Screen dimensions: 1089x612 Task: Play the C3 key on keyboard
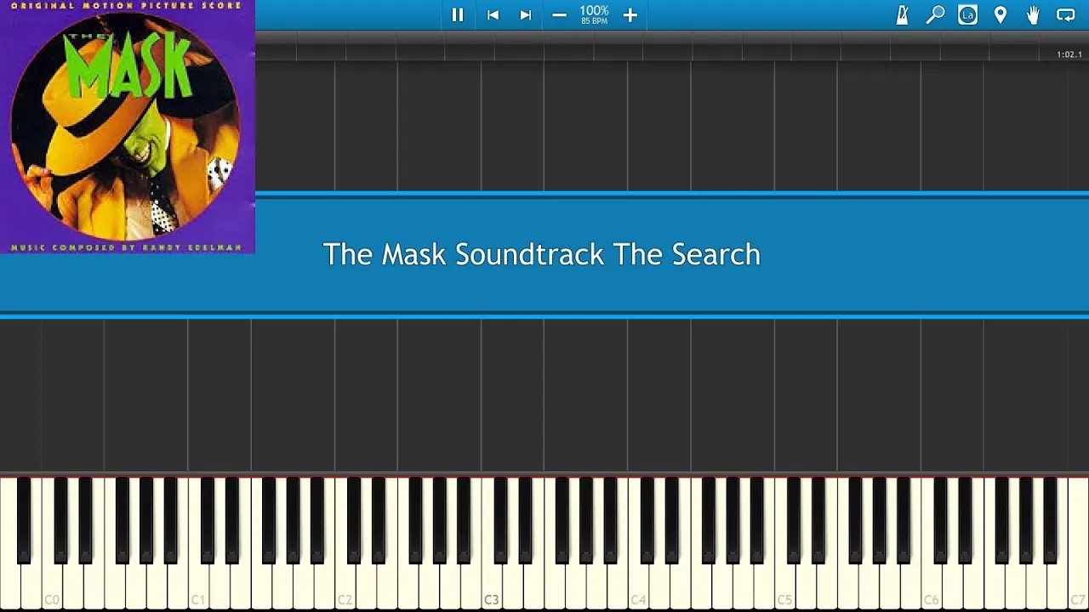[x=491, y=586]
